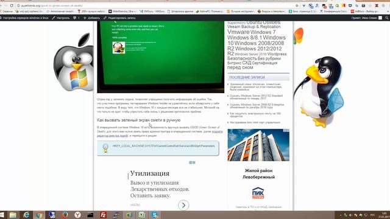
Task: Open Firefox from the taskbar
Action: pos(65,215)
